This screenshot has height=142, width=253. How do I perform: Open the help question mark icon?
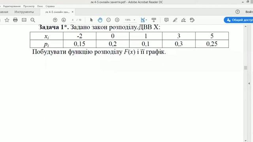[238, 12]
